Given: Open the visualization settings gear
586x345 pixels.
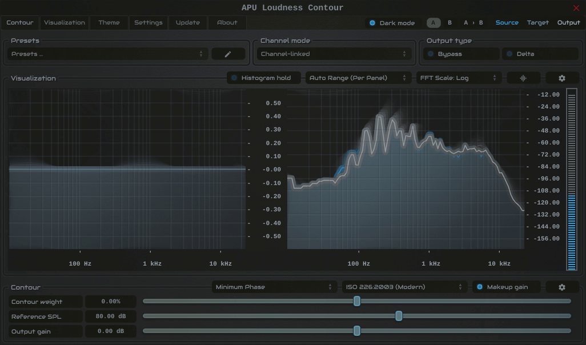Looking at the screenshot, I should tap(561, 78).
